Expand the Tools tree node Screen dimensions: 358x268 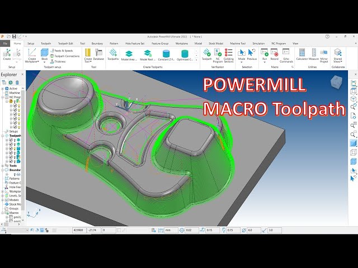point(2,166)
